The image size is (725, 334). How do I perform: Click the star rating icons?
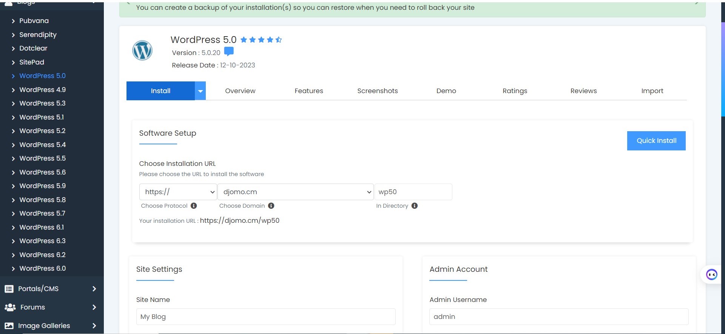pos(261,40)
